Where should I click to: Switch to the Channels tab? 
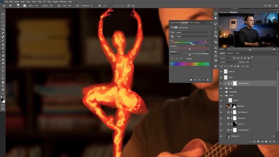[230, 53]
